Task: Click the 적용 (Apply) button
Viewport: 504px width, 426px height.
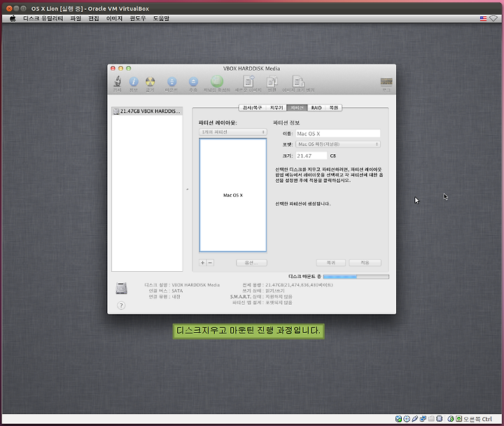Action: [365, 263]
